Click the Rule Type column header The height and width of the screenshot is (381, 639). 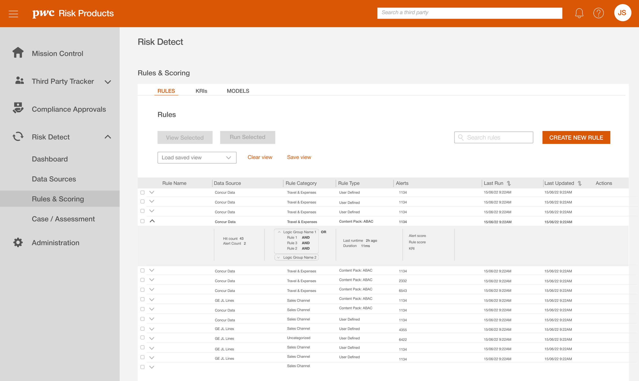click(x=349, y=183)
